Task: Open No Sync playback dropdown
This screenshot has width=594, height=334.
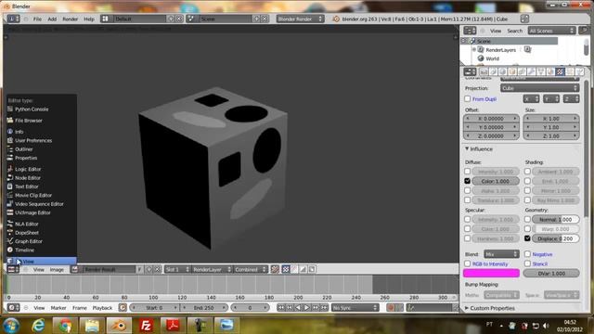Action: 355,307
